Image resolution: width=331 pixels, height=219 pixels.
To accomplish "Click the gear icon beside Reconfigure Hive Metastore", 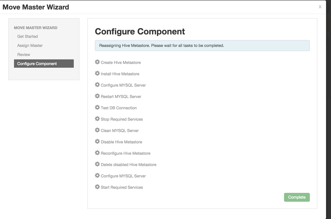I will tap(97, 153).
